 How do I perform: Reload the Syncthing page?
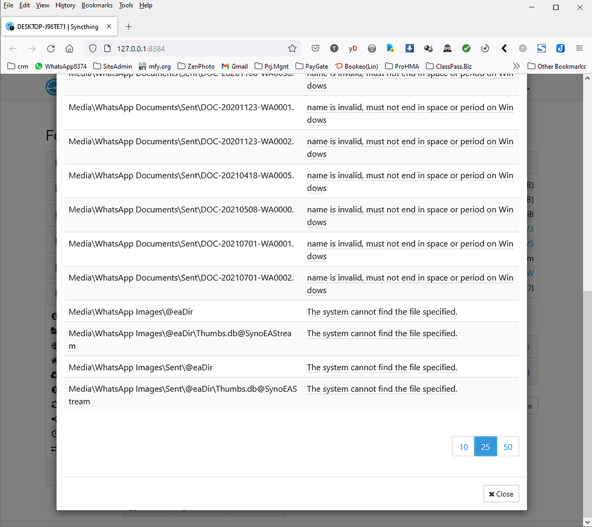tap(51, 48)
